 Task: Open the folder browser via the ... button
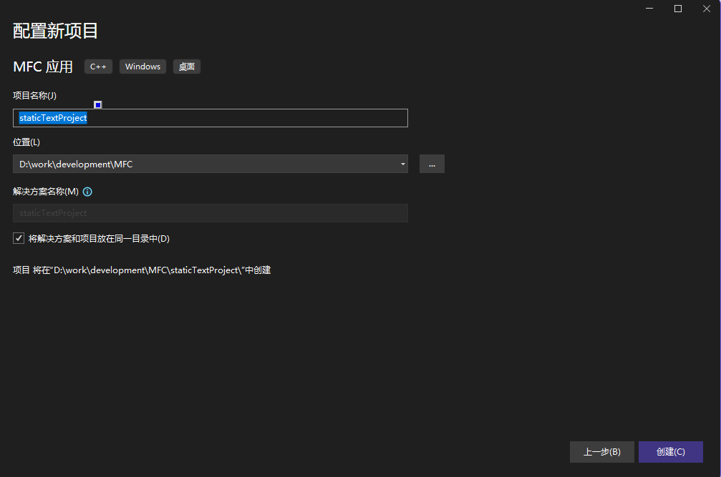tap(432, 164)
